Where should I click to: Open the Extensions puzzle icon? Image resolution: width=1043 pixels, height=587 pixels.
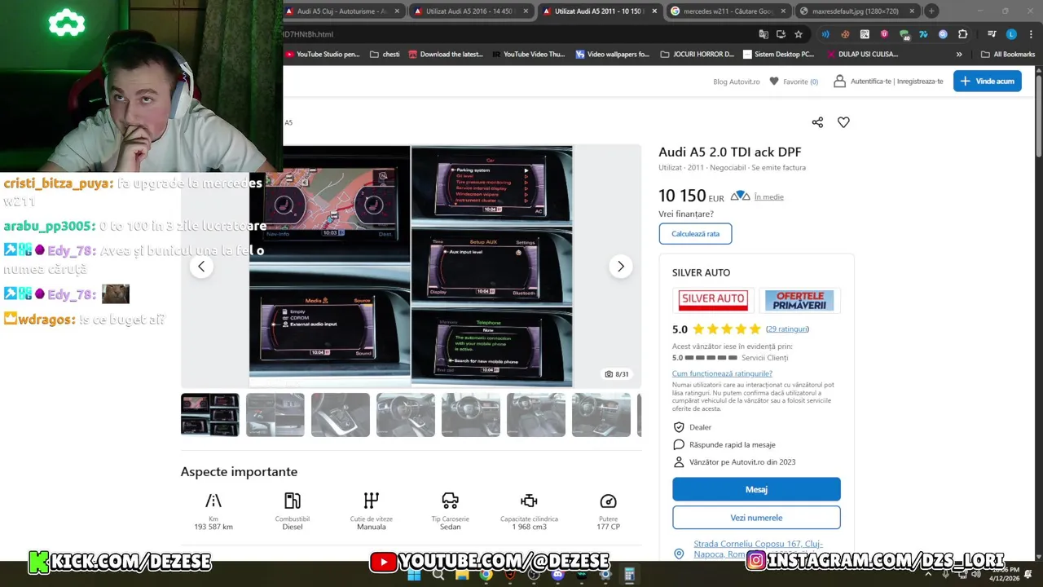[x=963, y=34]
